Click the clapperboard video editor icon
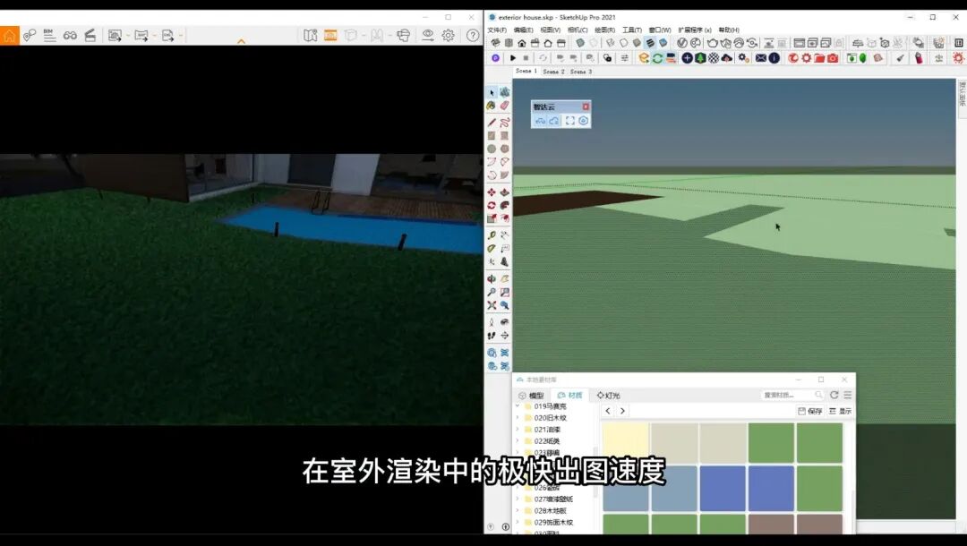The width and height of the screenshot is (967, 546). pos(90,36)
